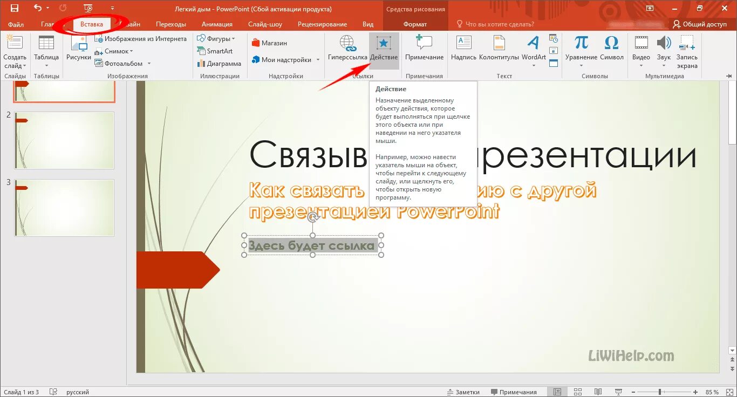Click the Мои надстройки button

click(282, 60)
